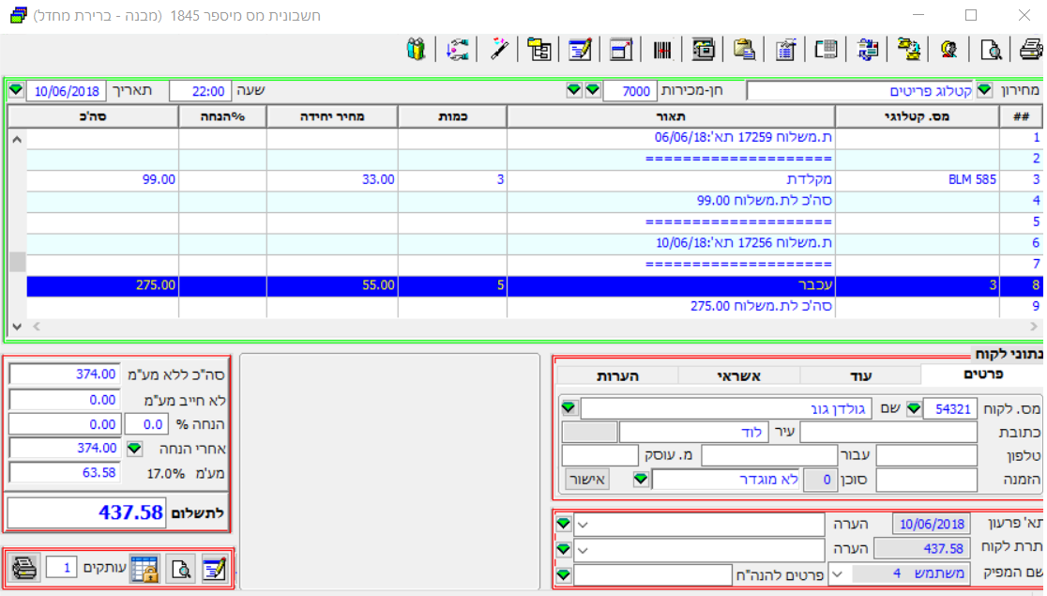Viewport: 1047px width, 596px height.
Task: Click catalog number BLM 585
Action: (x=972, y=179)
